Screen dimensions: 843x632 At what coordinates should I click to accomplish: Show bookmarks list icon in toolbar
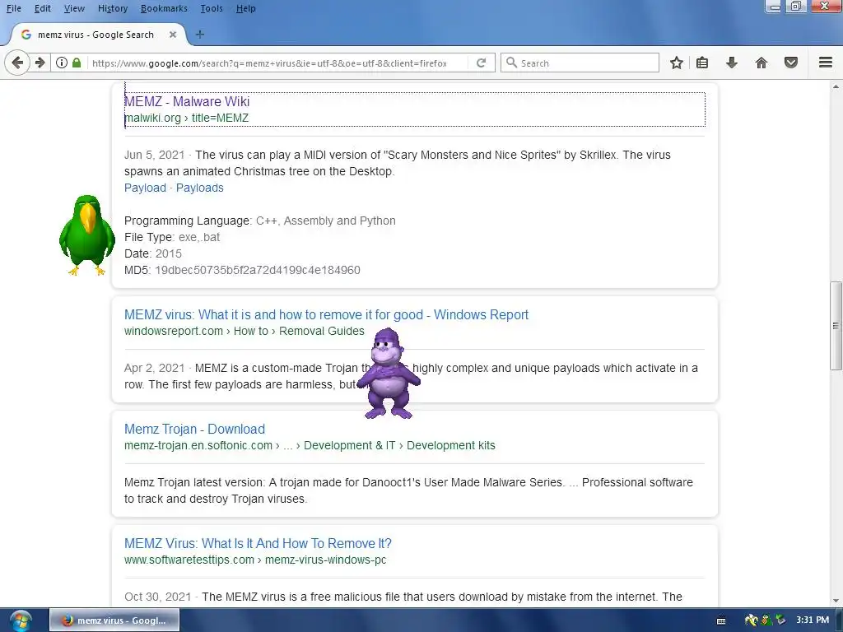click(702, 63)
